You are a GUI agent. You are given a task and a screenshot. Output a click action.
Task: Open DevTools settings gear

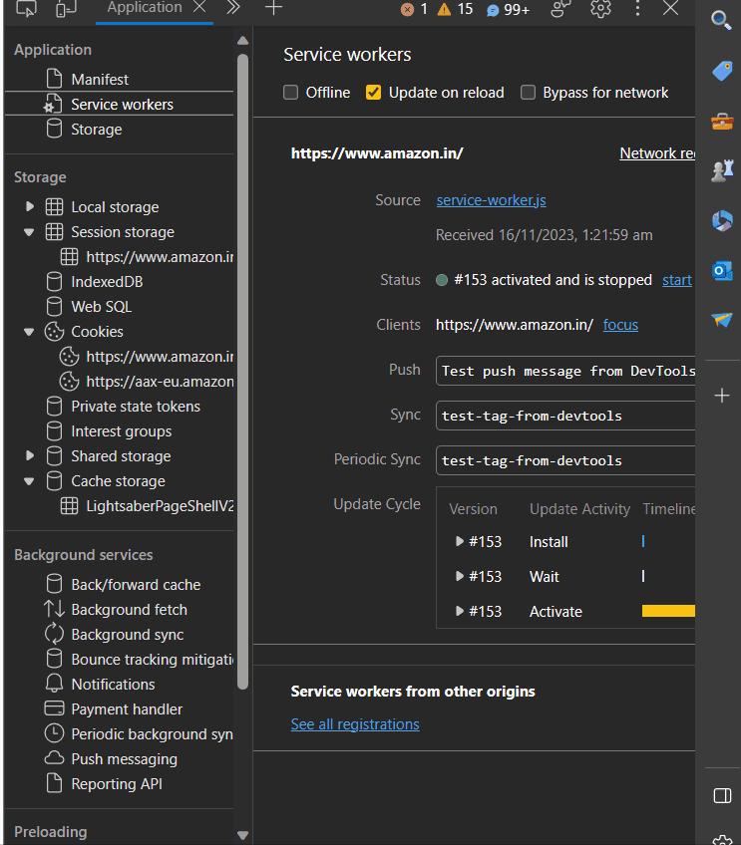[600, 8]
